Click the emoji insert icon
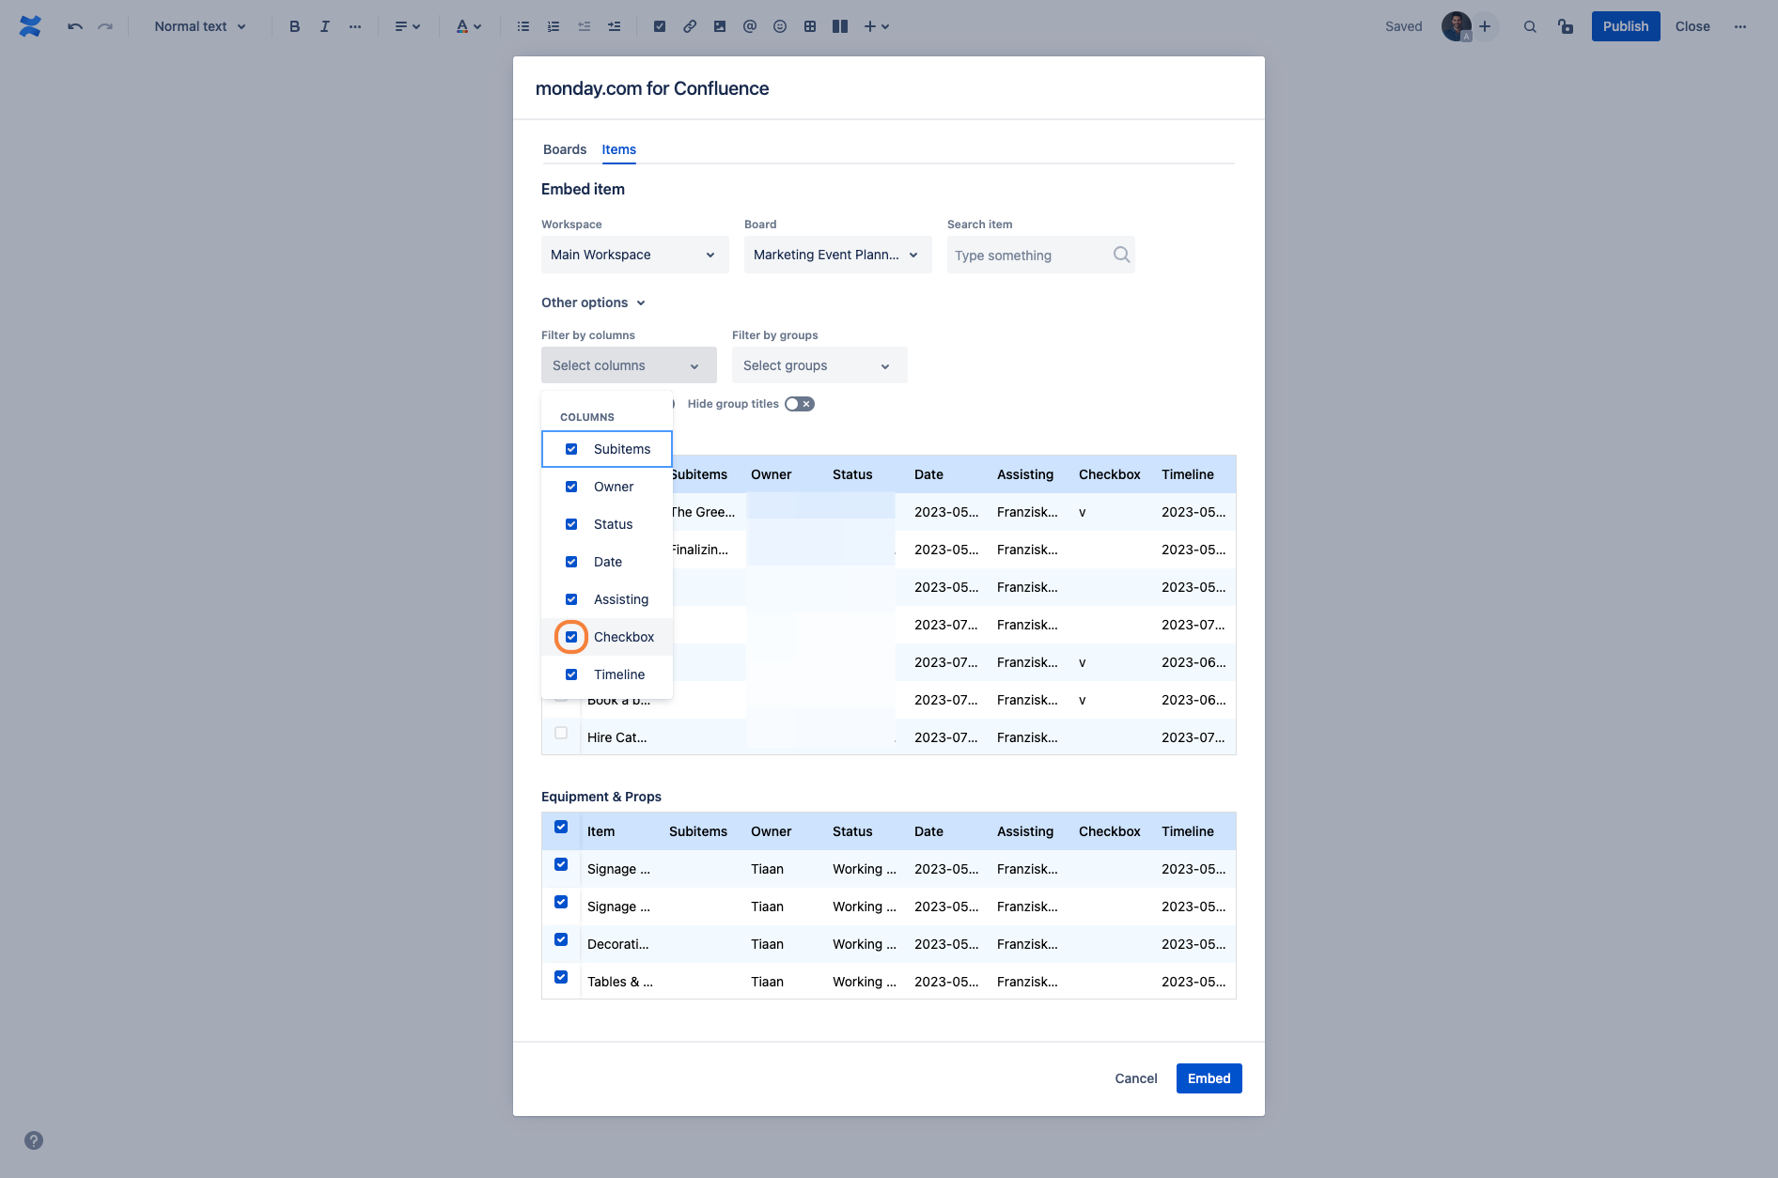Image resolution: width=1778 pixels, height=1178 pixels. pyautogui.click(x=780, y=26)
